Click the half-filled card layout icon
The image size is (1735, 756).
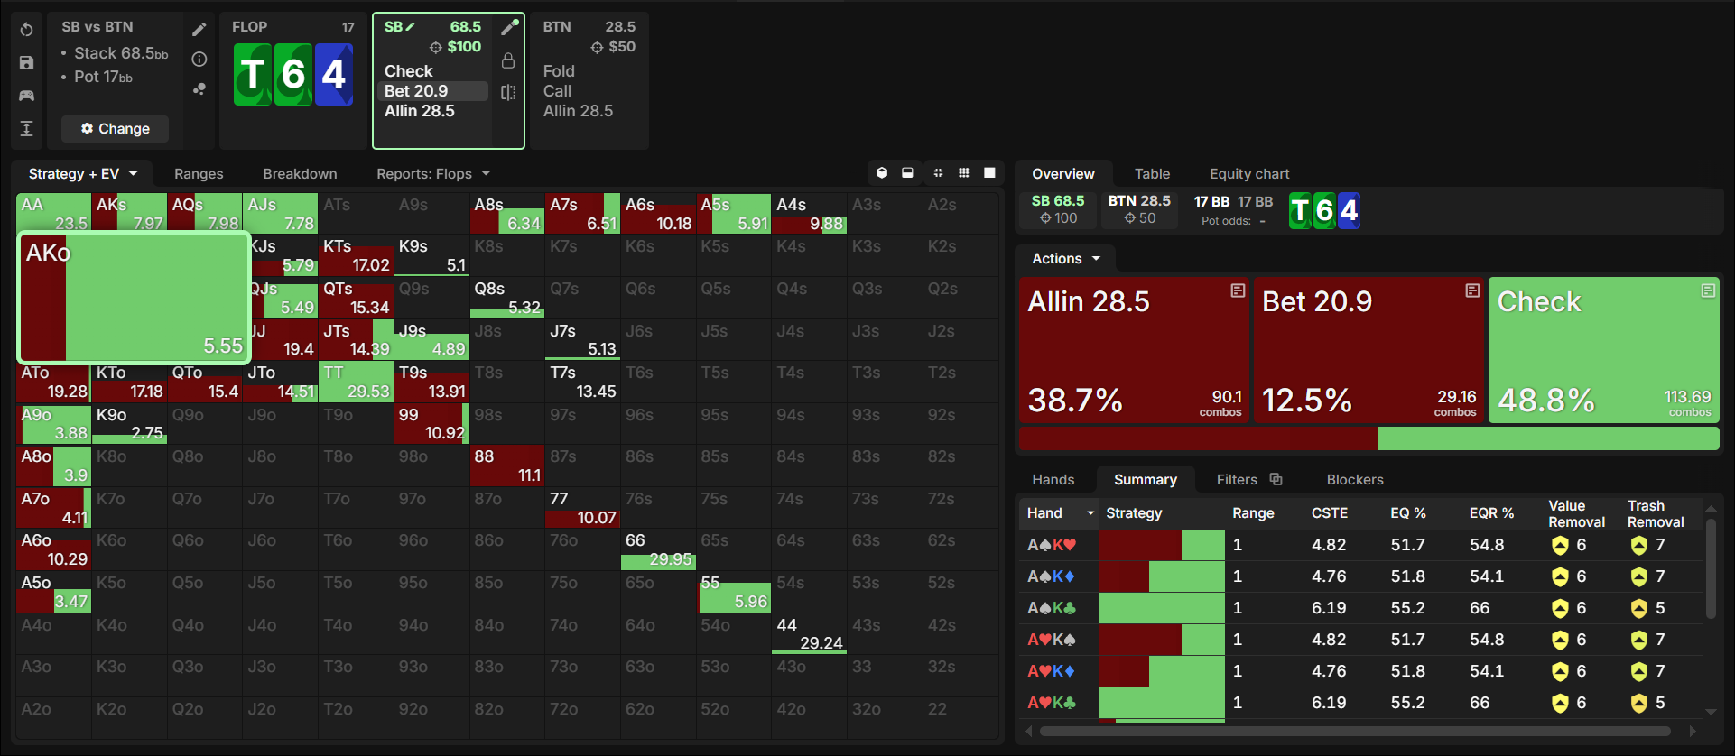point(907,172)
